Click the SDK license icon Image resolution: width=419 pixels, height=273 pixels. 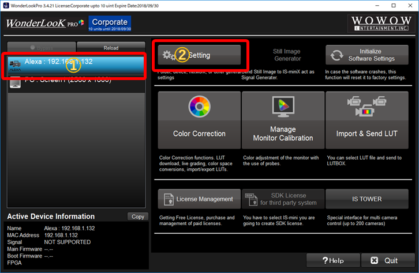(x=251, y=199)
